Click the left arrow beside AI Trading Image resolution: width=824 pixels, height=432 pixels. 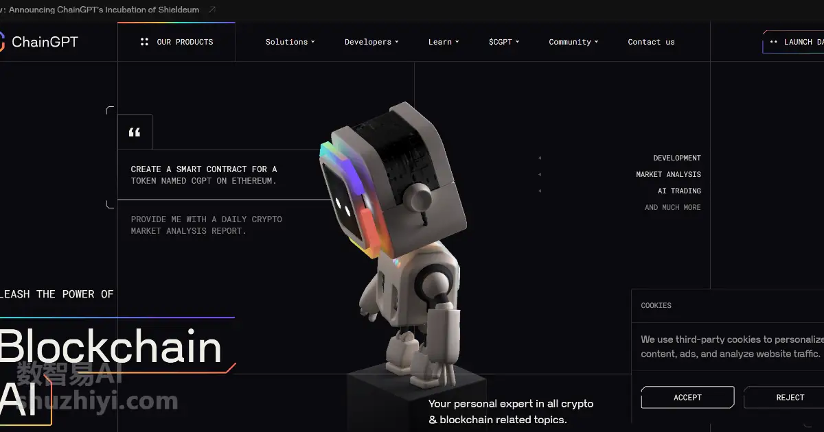(540, 191)
